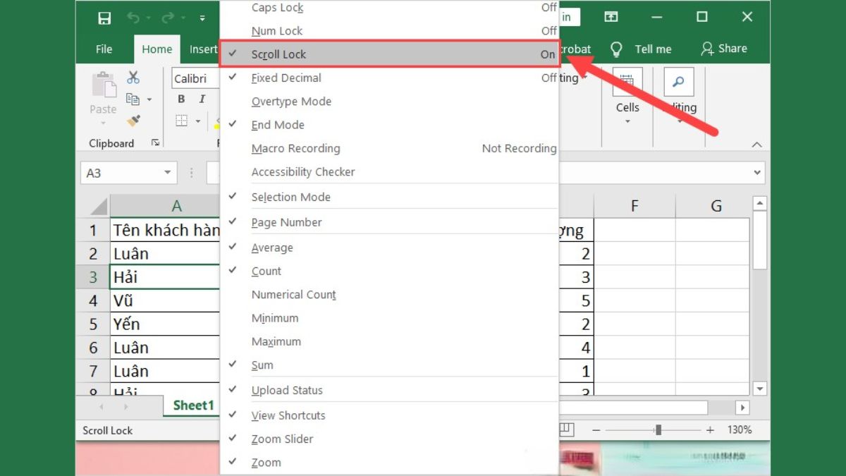
Task: Toggle Num Lock status bar option
Action: 389,31
